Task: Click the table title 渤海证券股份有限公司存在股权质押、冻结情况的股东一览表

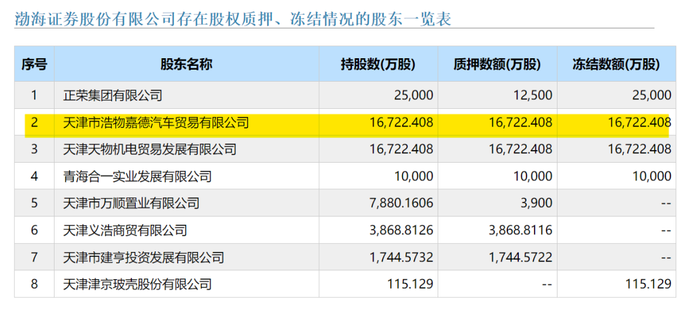Action: click(233, 19)
